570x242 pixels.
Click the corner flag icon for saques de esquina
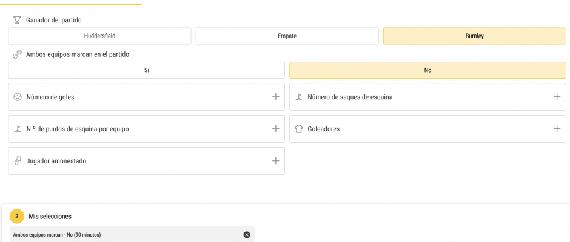(298, 97)
